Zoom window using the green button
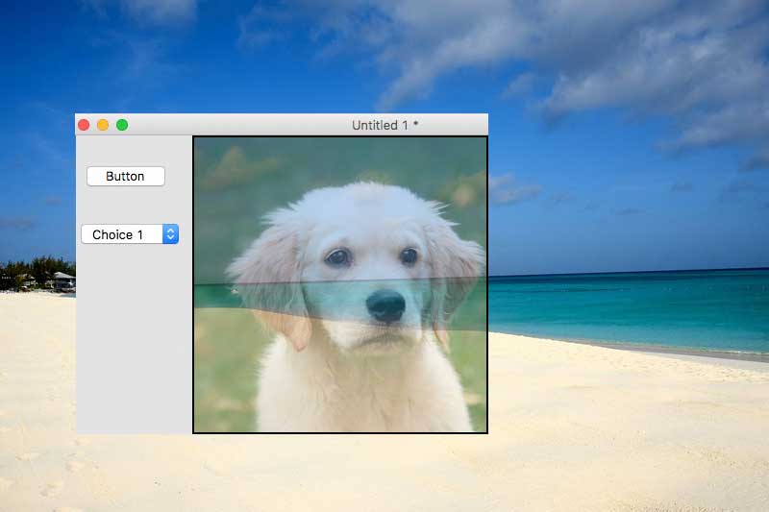 (x=122, y=125)
